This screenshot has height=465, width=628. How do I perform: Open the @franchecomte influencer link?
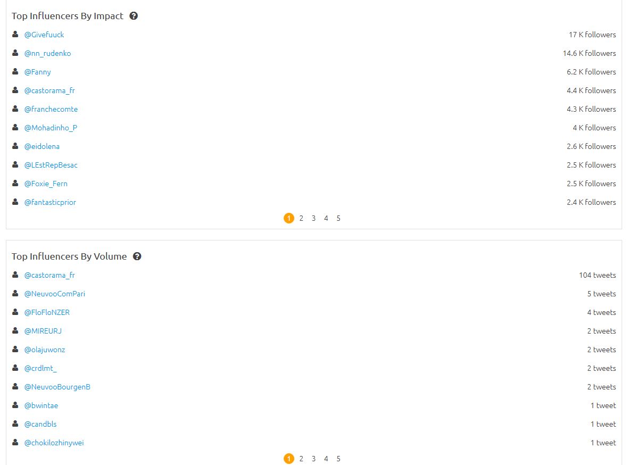51,110
